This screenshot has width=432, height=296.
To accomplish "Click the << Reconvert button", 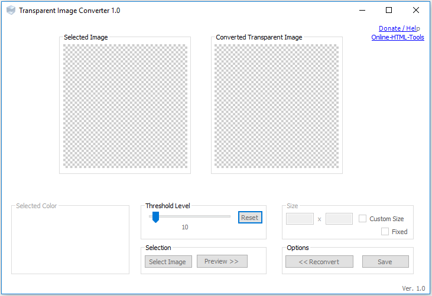I will coord(319,262).
